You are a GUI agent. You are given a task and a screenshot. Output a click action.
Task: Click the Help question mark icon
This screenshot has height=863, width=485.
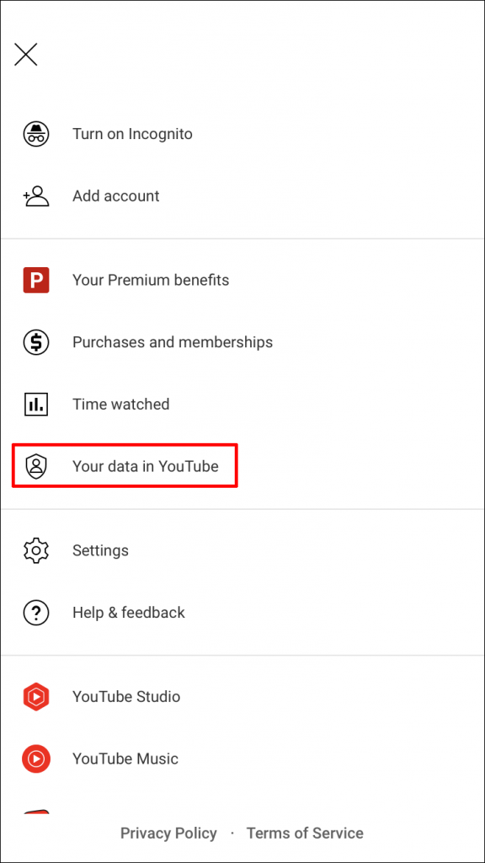[x=36, y=613]
